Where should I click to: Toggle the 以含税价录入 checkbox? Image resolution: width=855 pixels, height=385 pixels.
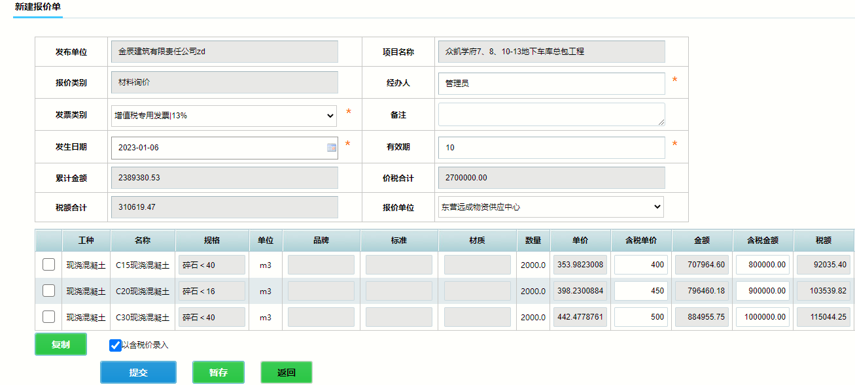[x=115, y=345]
